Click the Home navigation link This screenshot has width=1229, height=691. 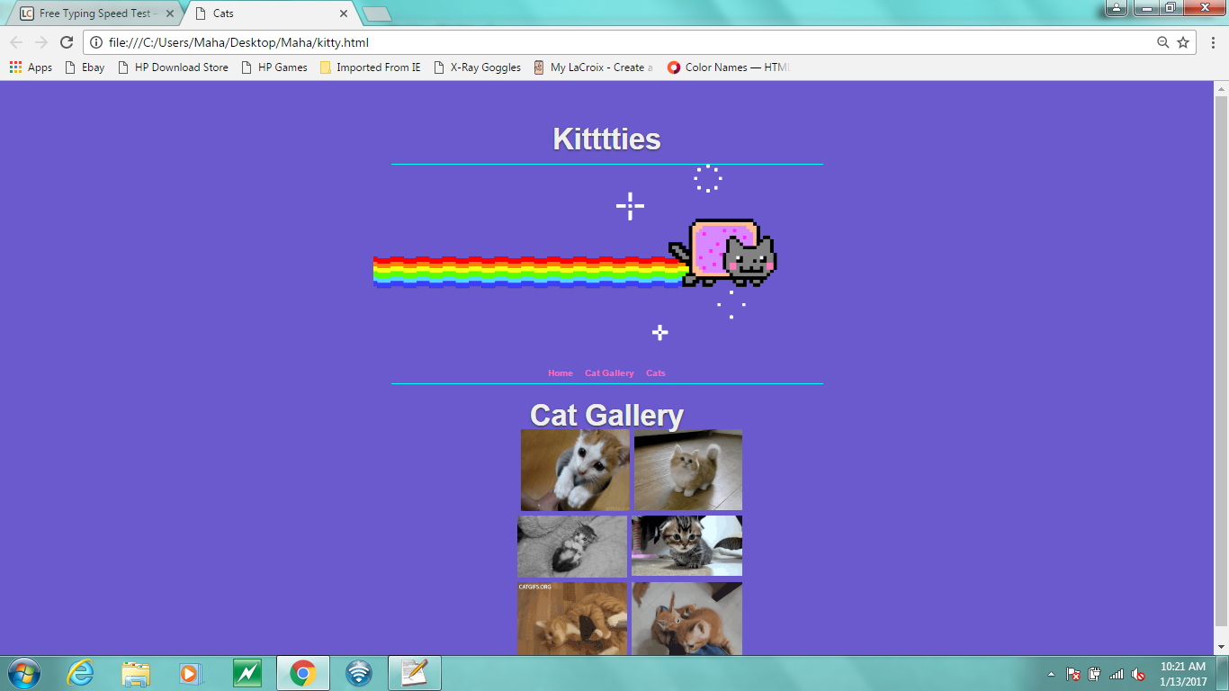click(x=561, y=372)
